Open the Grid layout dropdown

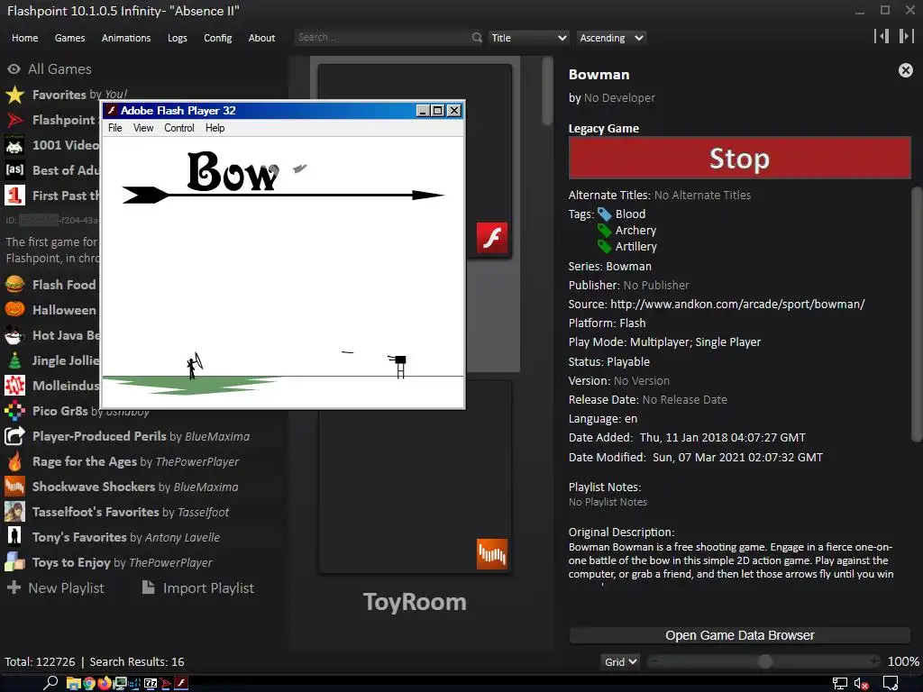[x=620, y=662]
